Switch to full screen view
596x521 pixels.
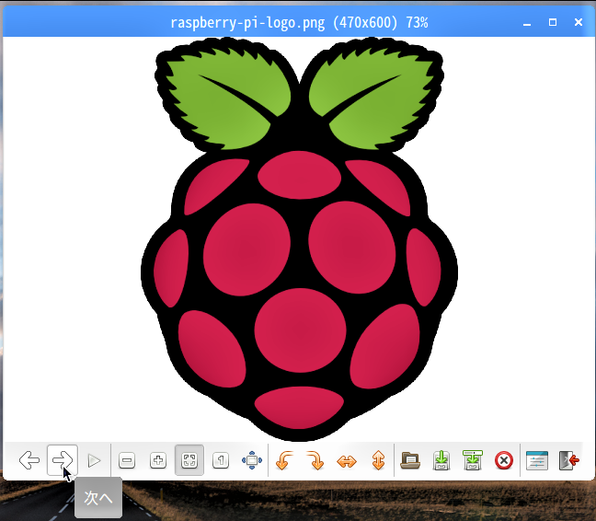pyautogui.click(x=252, y=460)
